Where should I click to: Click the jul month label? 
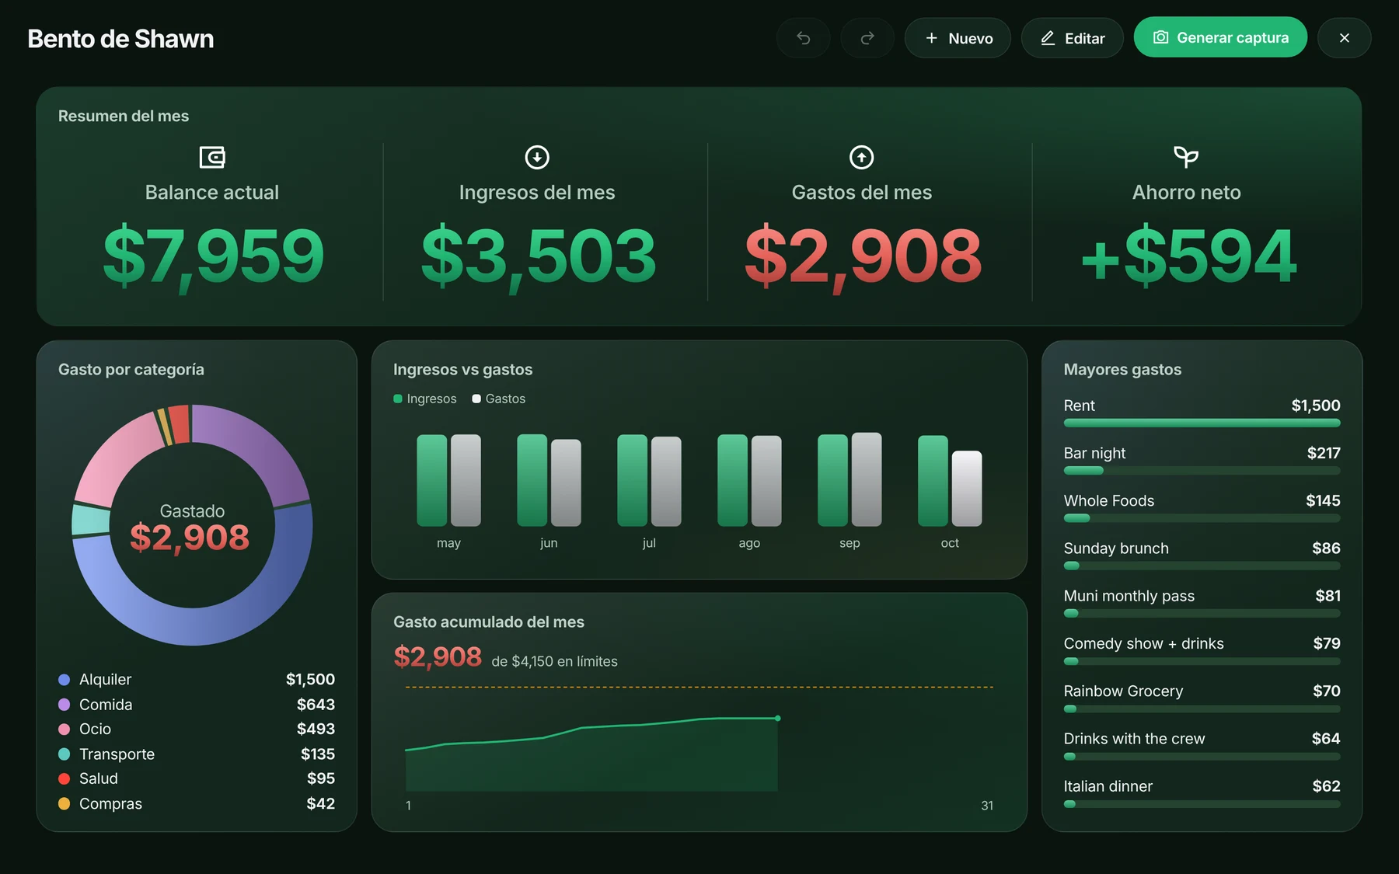649,543
